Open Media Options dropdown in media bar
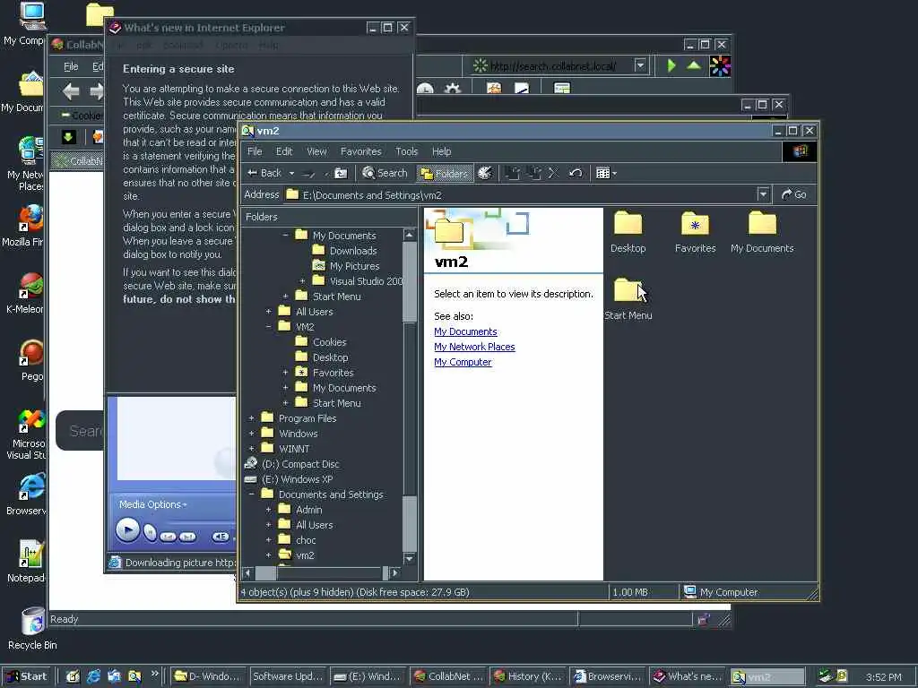Image resolution: width=918 pixels, height=688 pixels. click(152, 504)
